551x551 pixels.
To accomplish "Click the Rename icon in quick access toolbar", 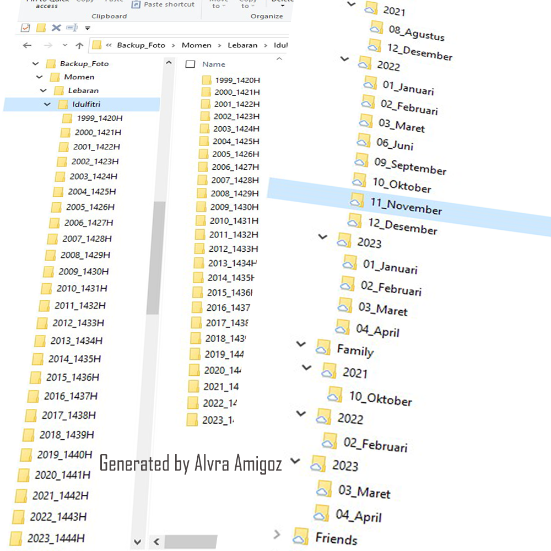I will pos(72,28).
